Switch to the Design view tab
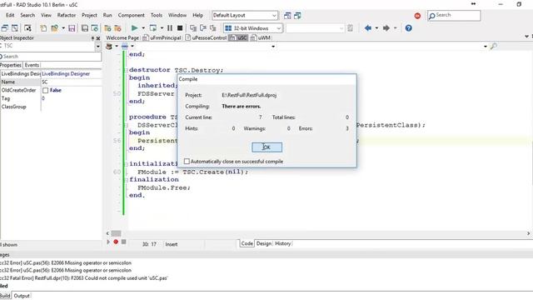 (x=264, y=243)
